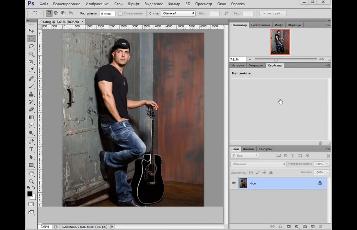Select the Healing Brush tool
357x230 pixels.
click(31, 78)
